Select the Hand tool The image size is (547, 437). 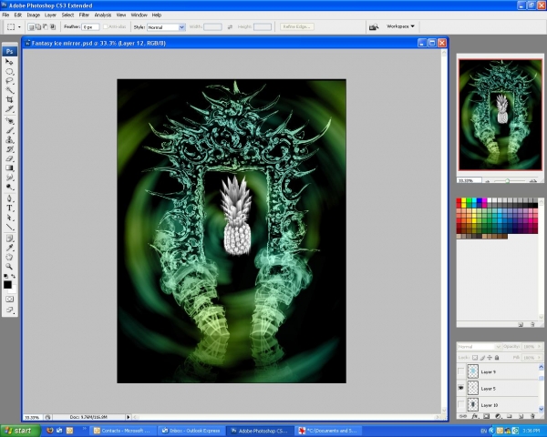coord(9,257)
